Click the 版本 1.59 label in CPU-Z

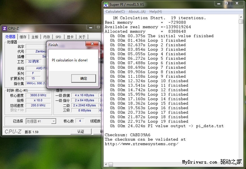click(32, 132)
